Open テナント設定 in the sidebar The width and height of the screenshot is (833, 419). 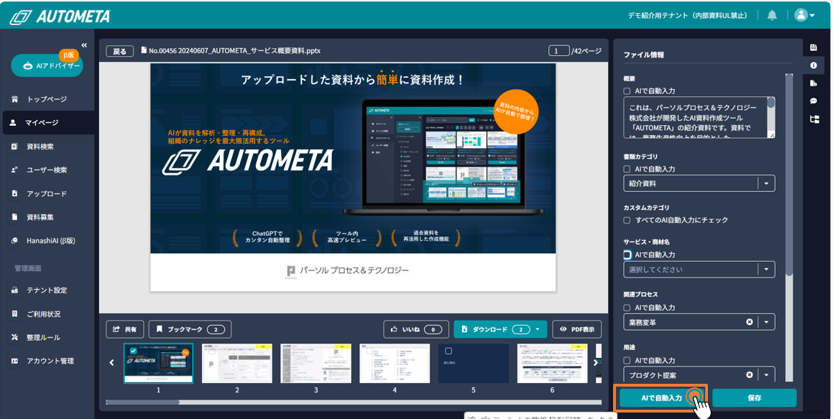pos(47,290)
